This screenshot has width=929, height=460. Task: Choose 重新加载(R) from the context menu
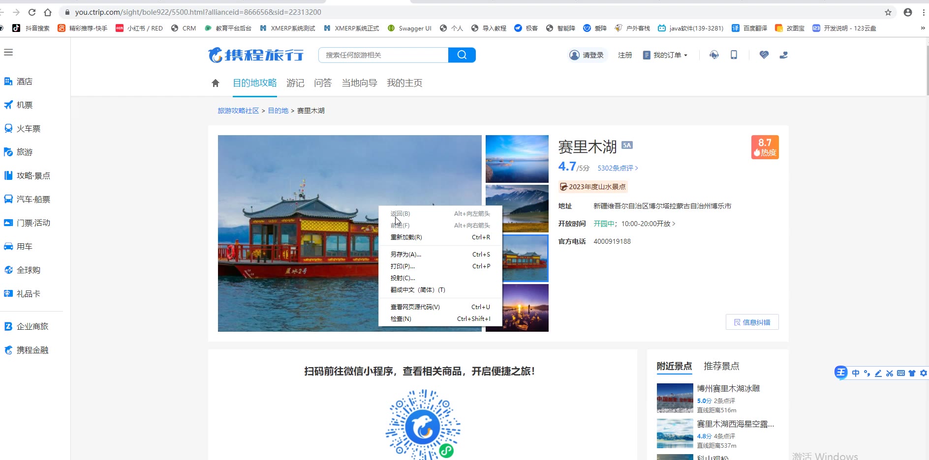(440, 237)
